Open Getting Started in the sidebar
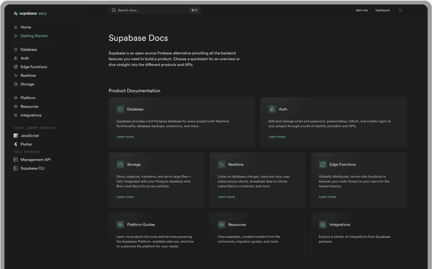This screenshot has height=269, width=432. tap(34, 36)
